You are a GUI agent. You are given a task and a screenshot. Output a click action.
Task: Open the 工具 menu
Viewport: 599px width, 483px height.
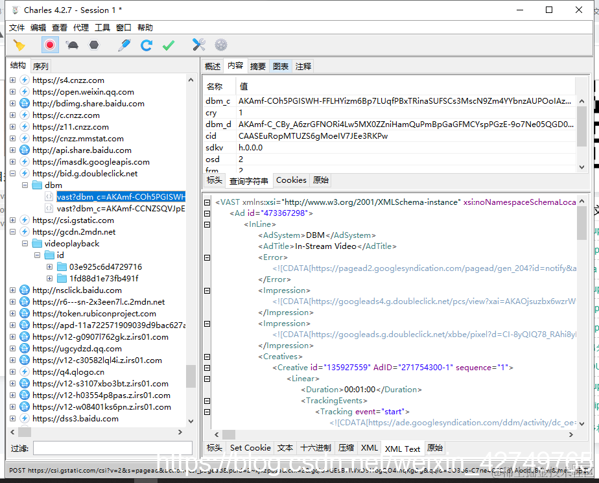click(x=102, y=27)
